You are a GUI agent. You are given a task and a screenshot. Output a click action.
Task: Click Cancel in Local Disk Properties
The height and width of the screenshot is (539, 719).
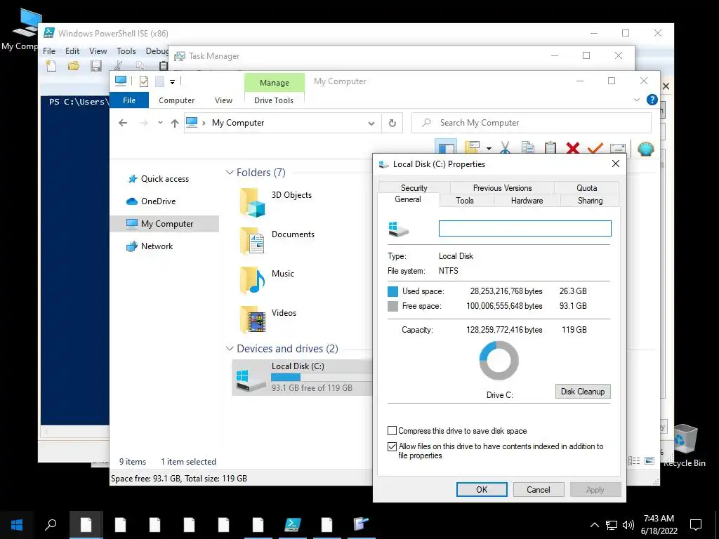tap(539, 489)
